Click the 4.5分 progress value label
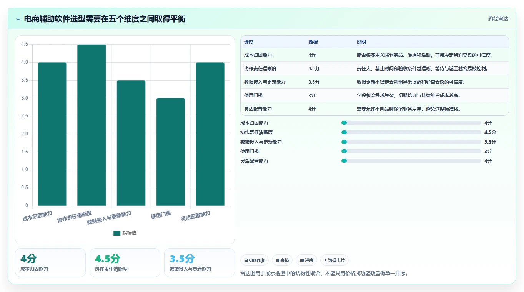 pos(490,132)
